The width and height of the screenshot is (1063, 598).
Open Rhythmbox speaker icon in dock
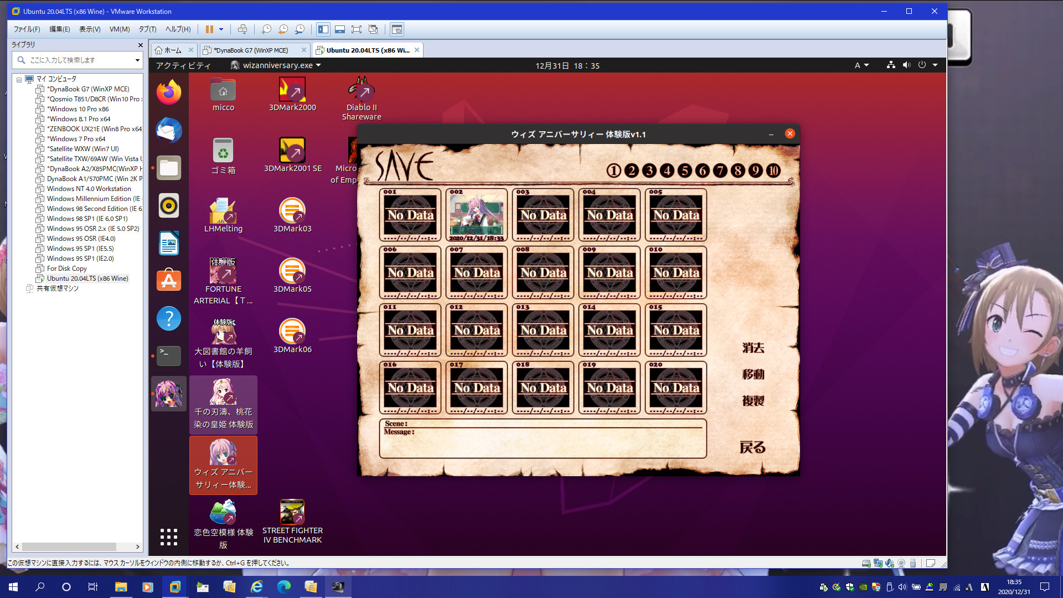coord(169,206)
